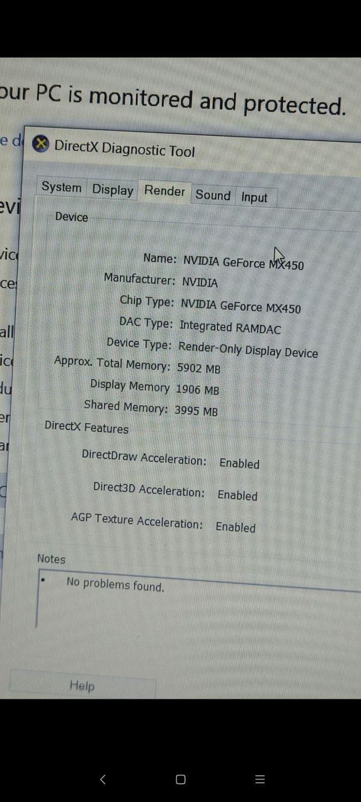Click the Name value NVIDIA GeForce MX450
Image resolution: width=361 pixels, height=802 pixels.
click(x=243, y=263)
